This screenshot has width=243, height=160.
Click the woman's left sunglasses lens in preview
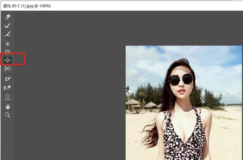coord(175,81)
